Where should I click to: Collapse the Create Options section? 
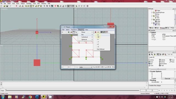tap(149, 71)
